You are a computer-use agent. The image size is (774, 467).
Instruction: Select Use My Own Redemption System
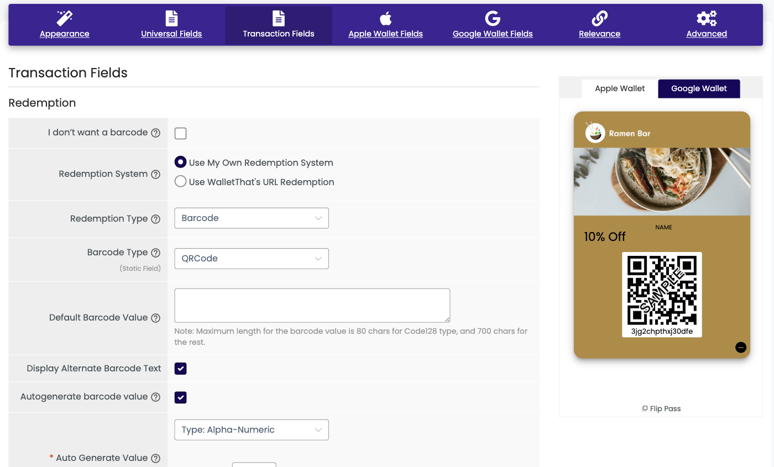click(180, 162)
